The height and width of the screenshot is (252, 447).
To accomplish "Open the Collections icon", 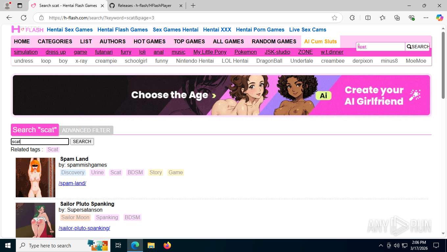I will [x=397, y=18].
